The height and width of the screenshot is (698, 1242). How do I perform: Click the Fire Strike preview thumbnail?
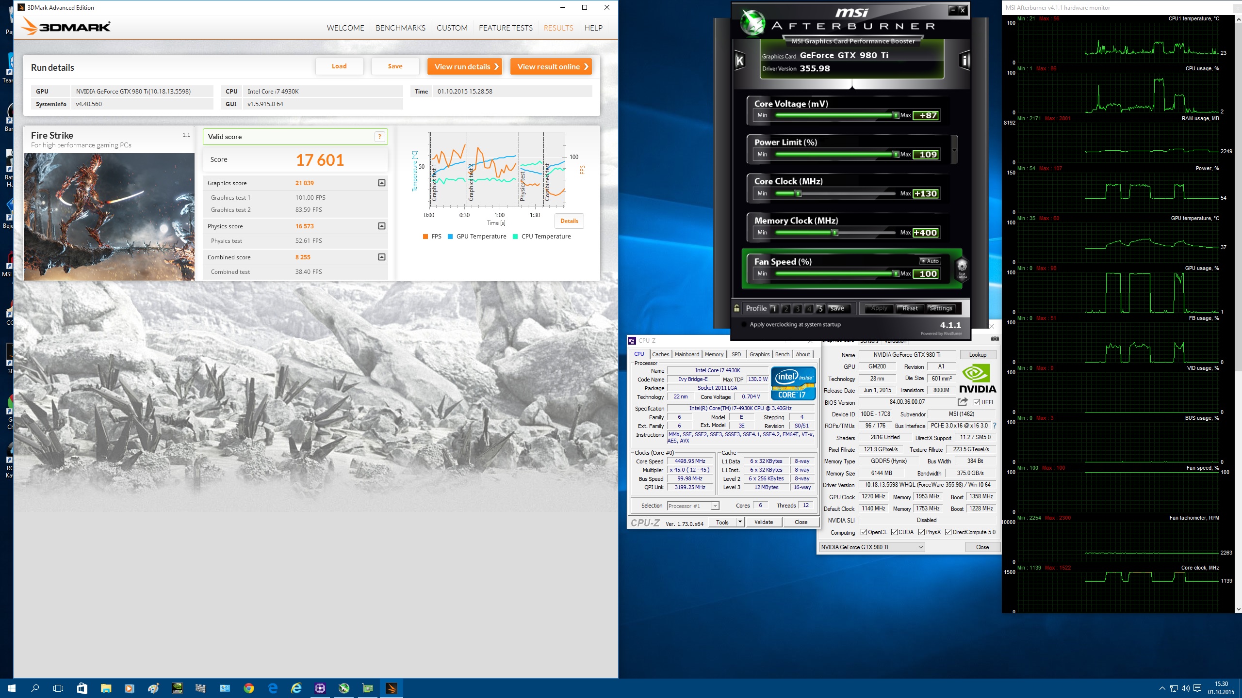click(109, 217)
